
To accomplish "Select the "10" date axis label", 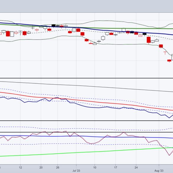I will pyautogui.click(x=95, y=167).
